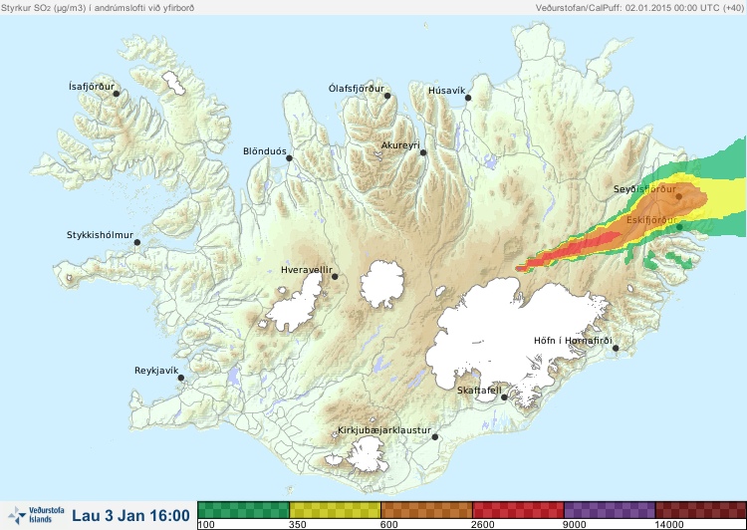Click the 'Reykjavík' map label
The width and height of the screenshot is (747, 530).
point(156,371)
